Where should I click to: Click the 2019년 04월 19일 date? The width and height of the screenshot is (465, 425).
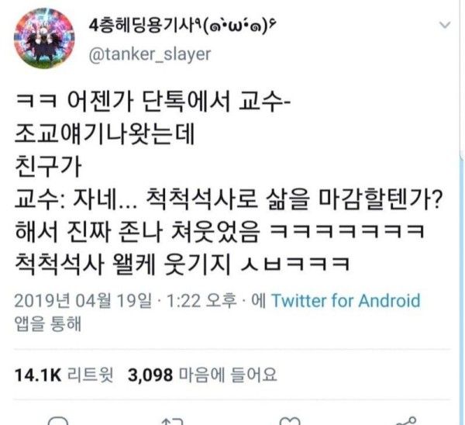(x=83, y=301)
